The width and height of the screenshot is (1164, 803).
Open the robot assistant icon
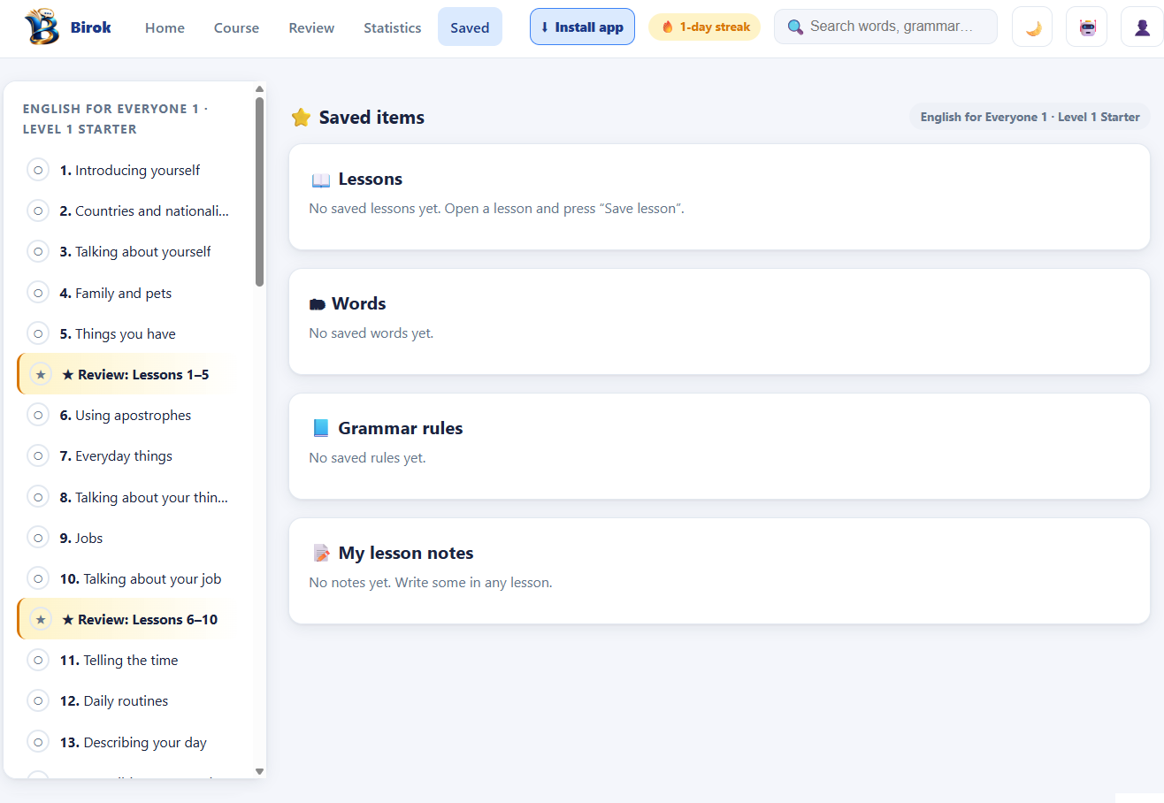coord(1087,27)
